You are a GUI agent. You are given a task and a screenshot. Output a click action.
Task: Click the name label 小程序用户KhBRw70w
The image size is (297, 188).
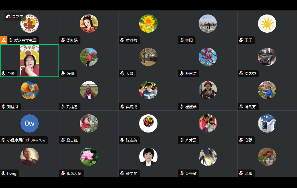tap(26, 140)
